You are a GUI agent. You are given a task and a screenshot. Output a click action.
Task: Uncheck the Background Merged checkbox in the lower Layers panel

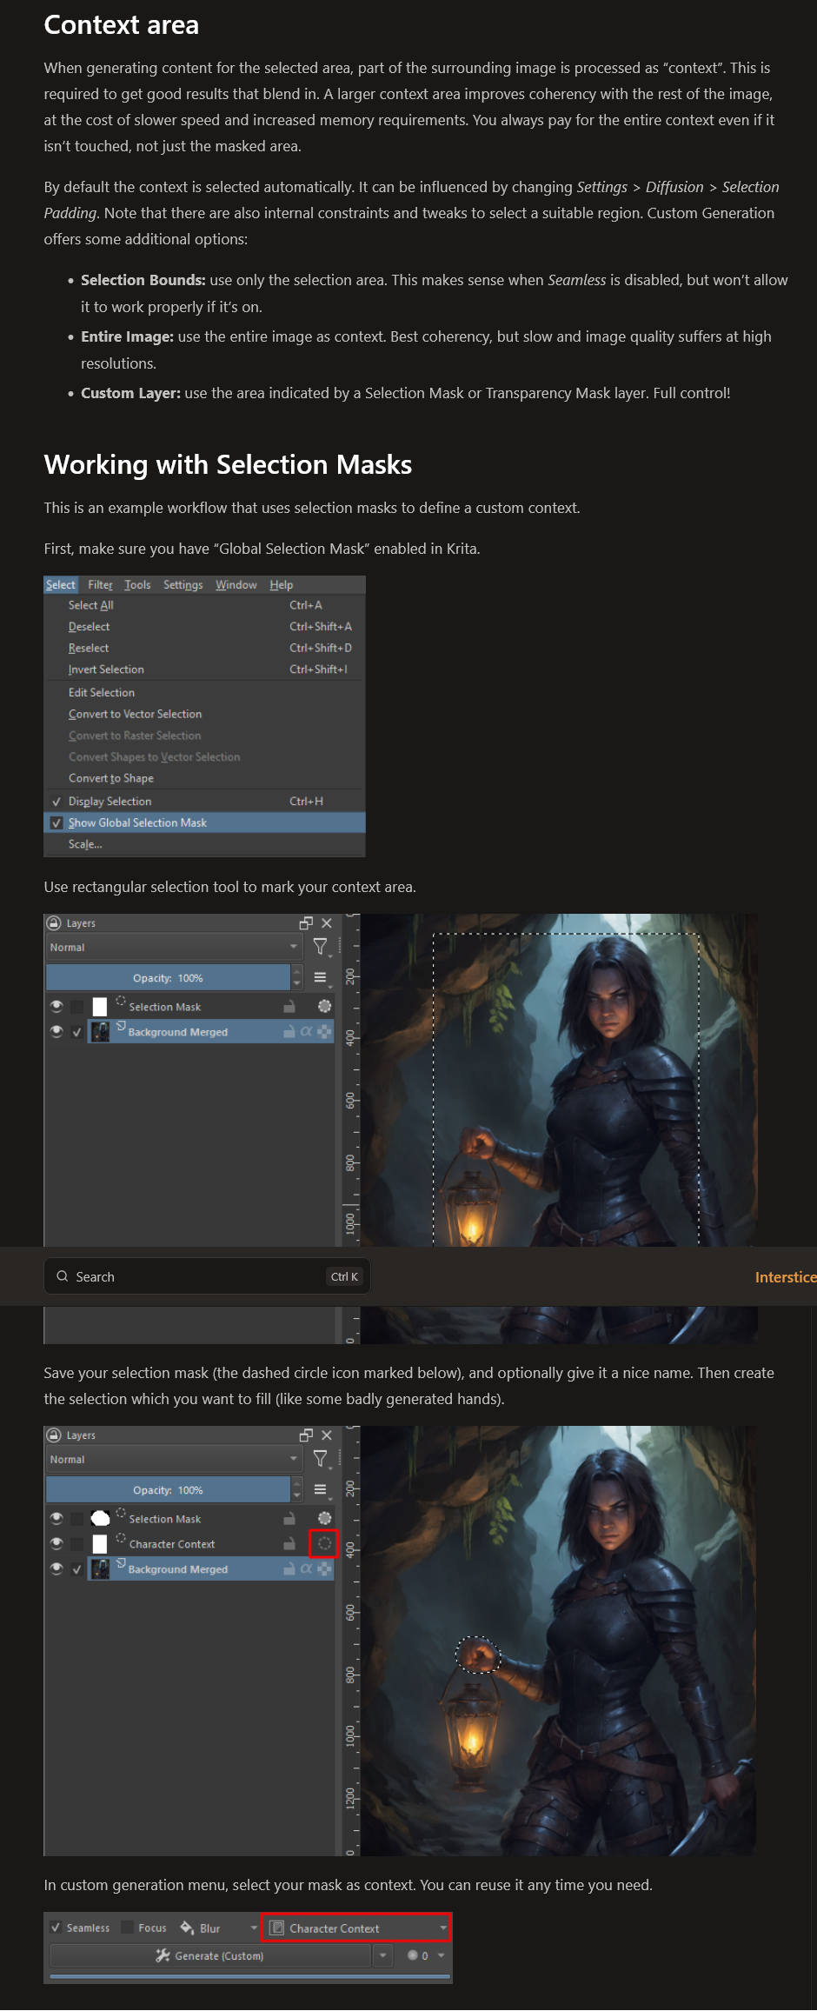pos(77,1569)
